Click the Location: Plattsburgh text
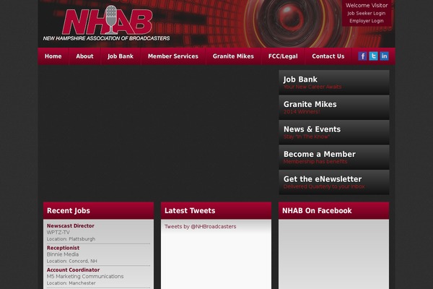The height and width of the screenshot is (289, 433). 71,239
